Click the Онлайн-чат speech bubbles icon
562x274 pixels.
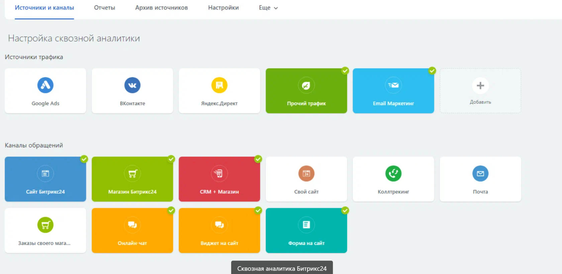[132, 225]
